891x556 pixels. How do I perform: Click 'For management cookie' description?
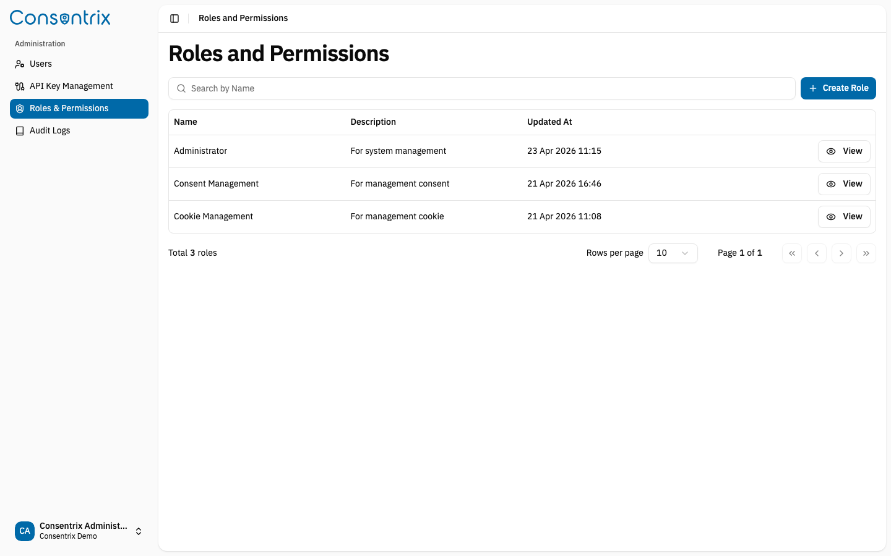397,217
